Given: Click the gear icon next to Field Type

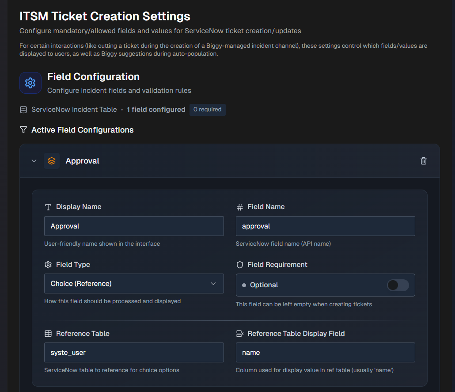Looking at the screenshot, I should (x=48, y=265).
